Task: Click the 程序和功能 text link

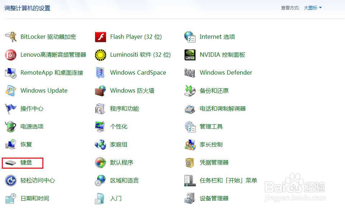Action: (x=124, y=109)
